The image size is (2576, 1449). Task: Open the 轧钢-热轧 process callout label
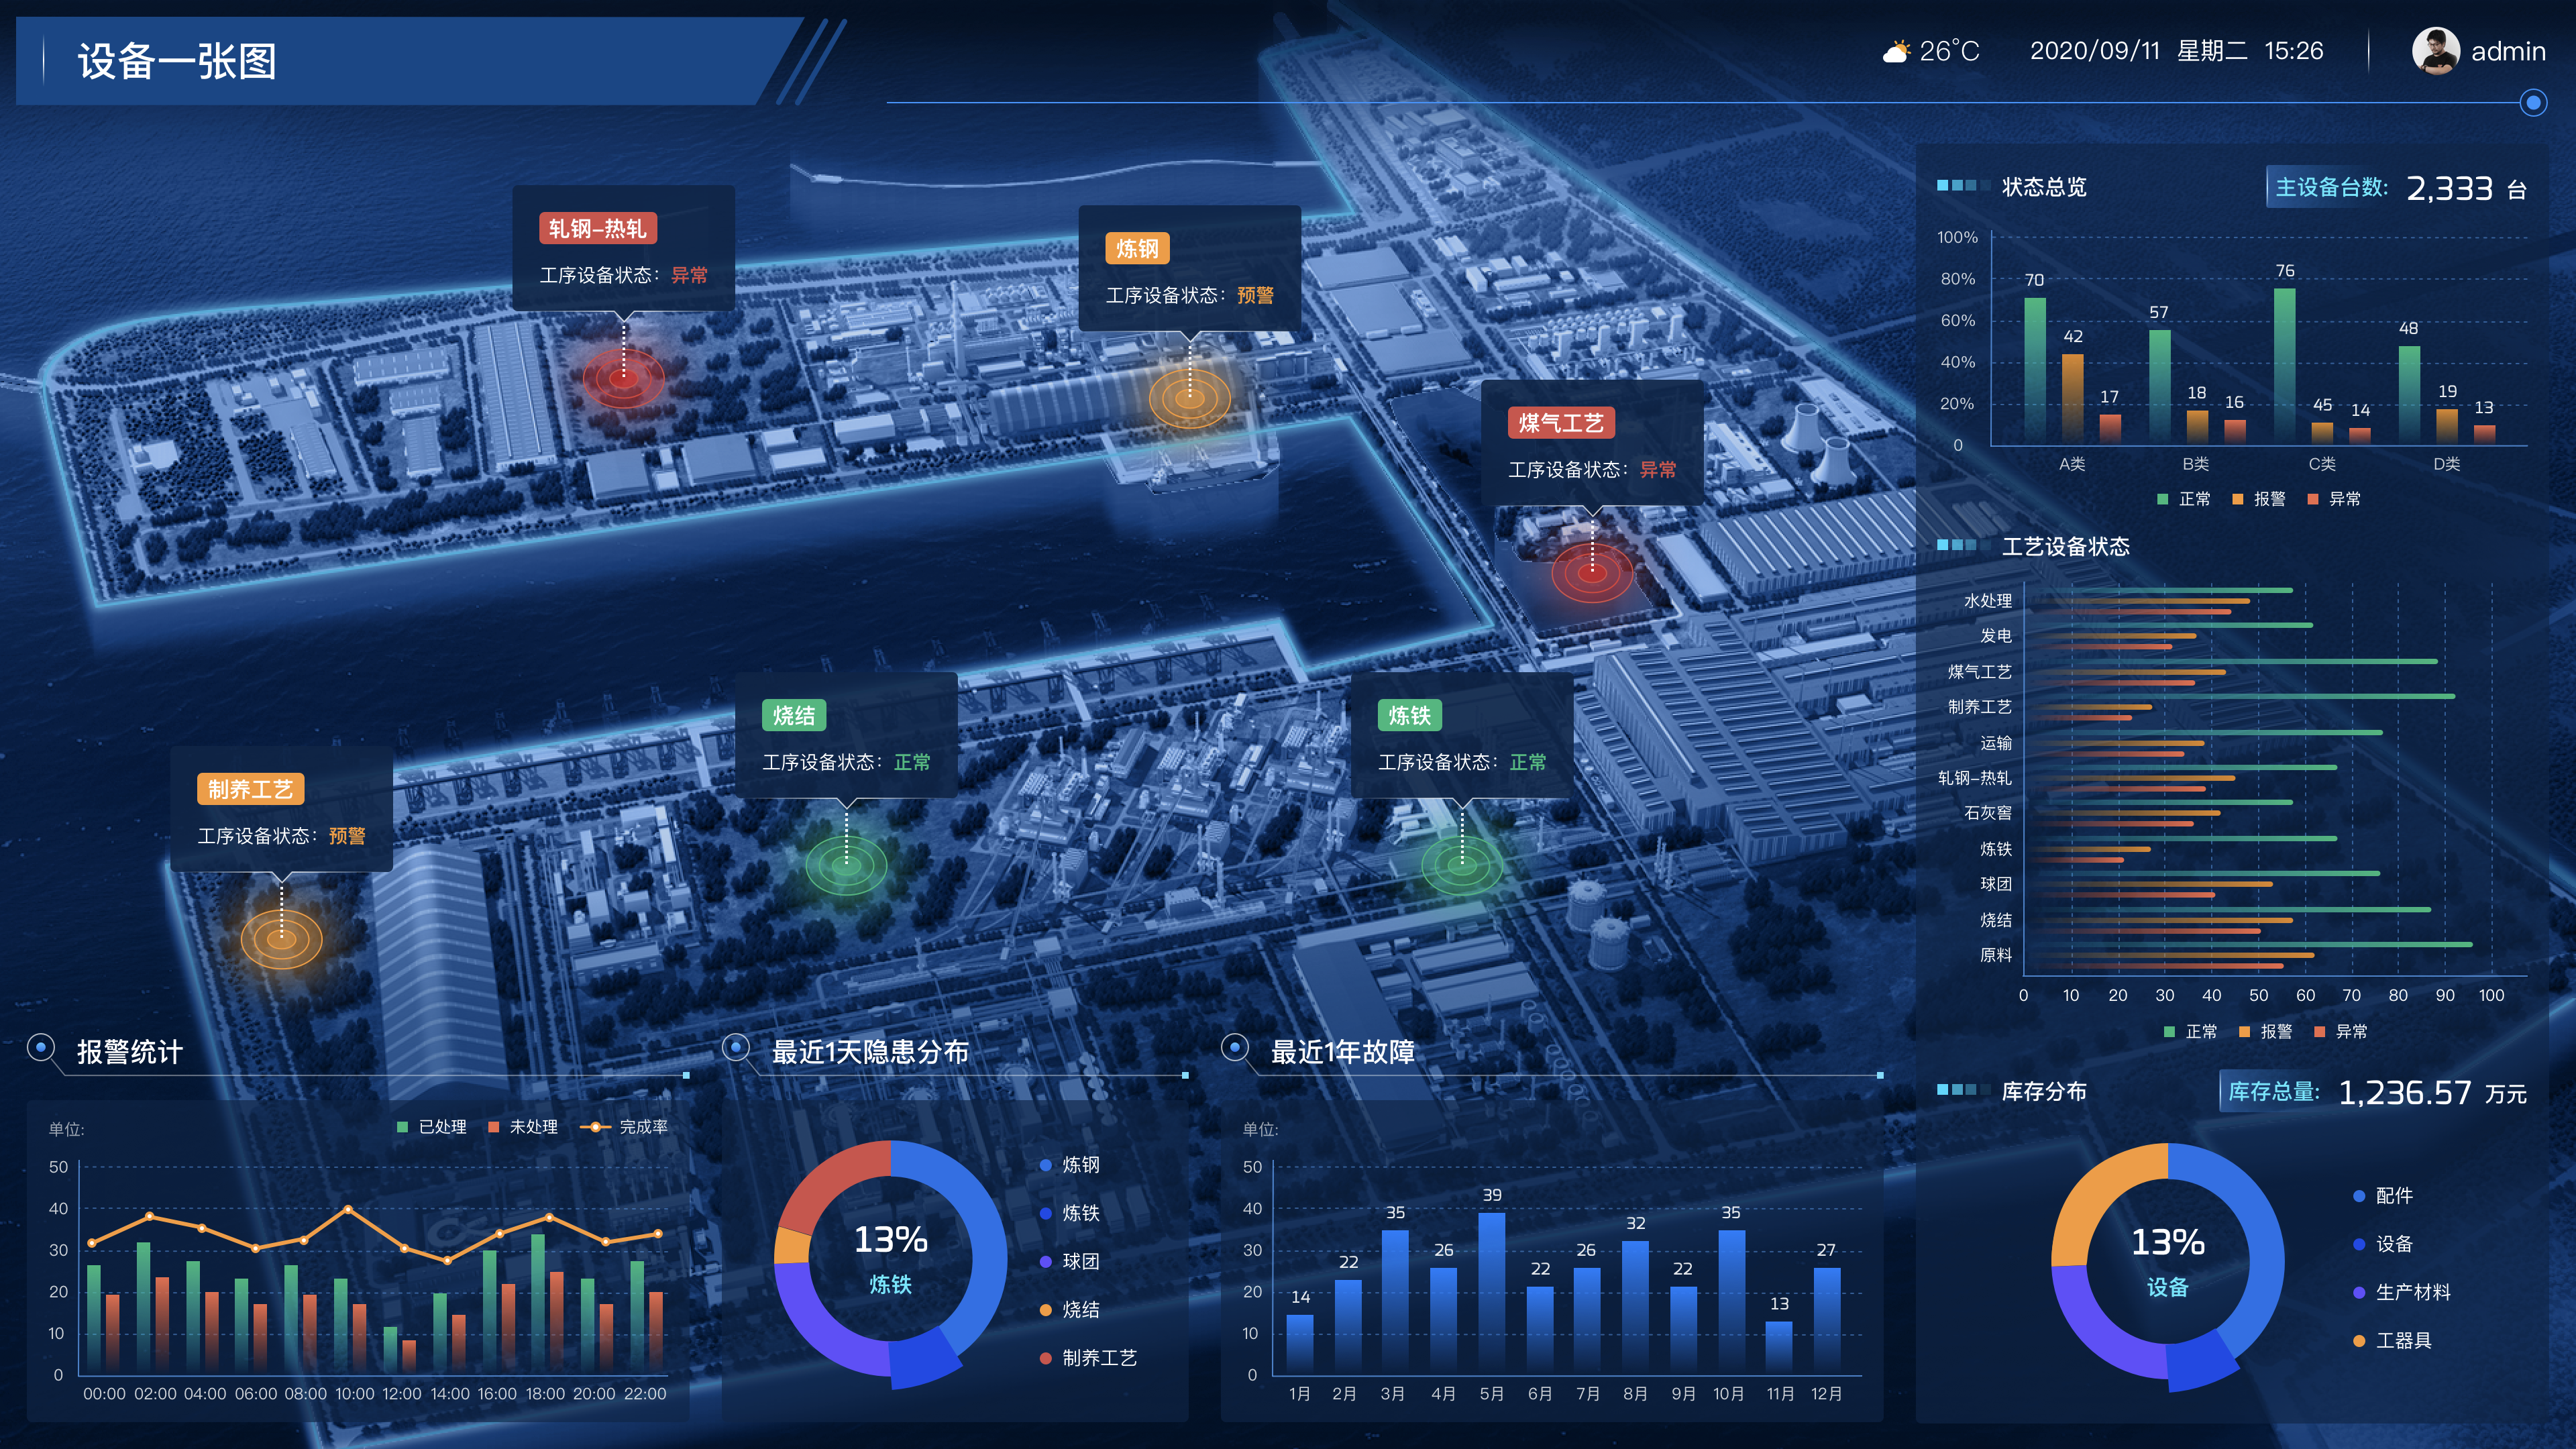(597, 229)
